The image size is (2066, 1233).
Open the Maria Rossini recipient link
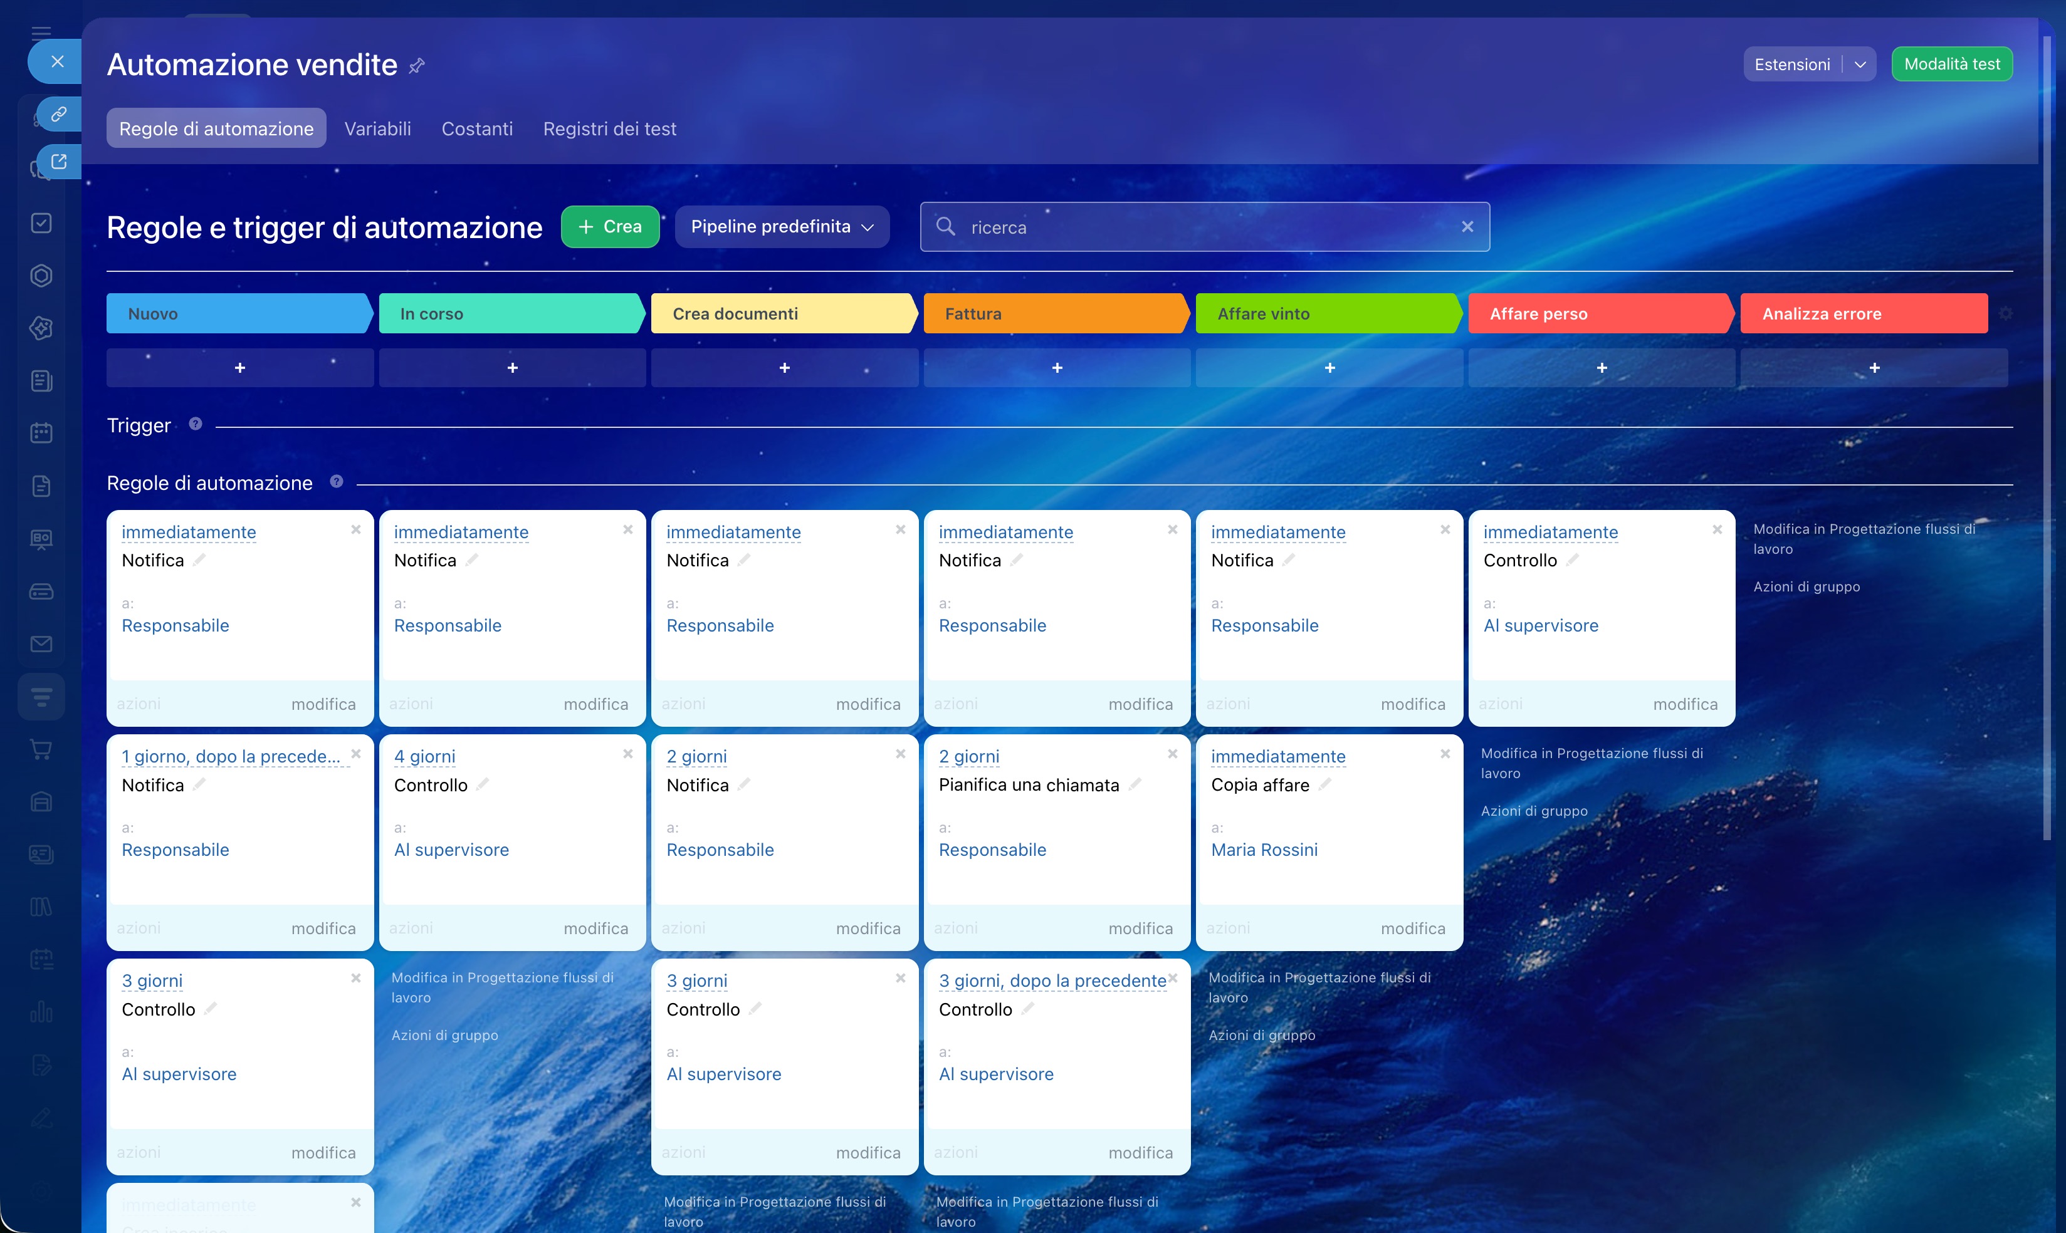coord(1264,850)
